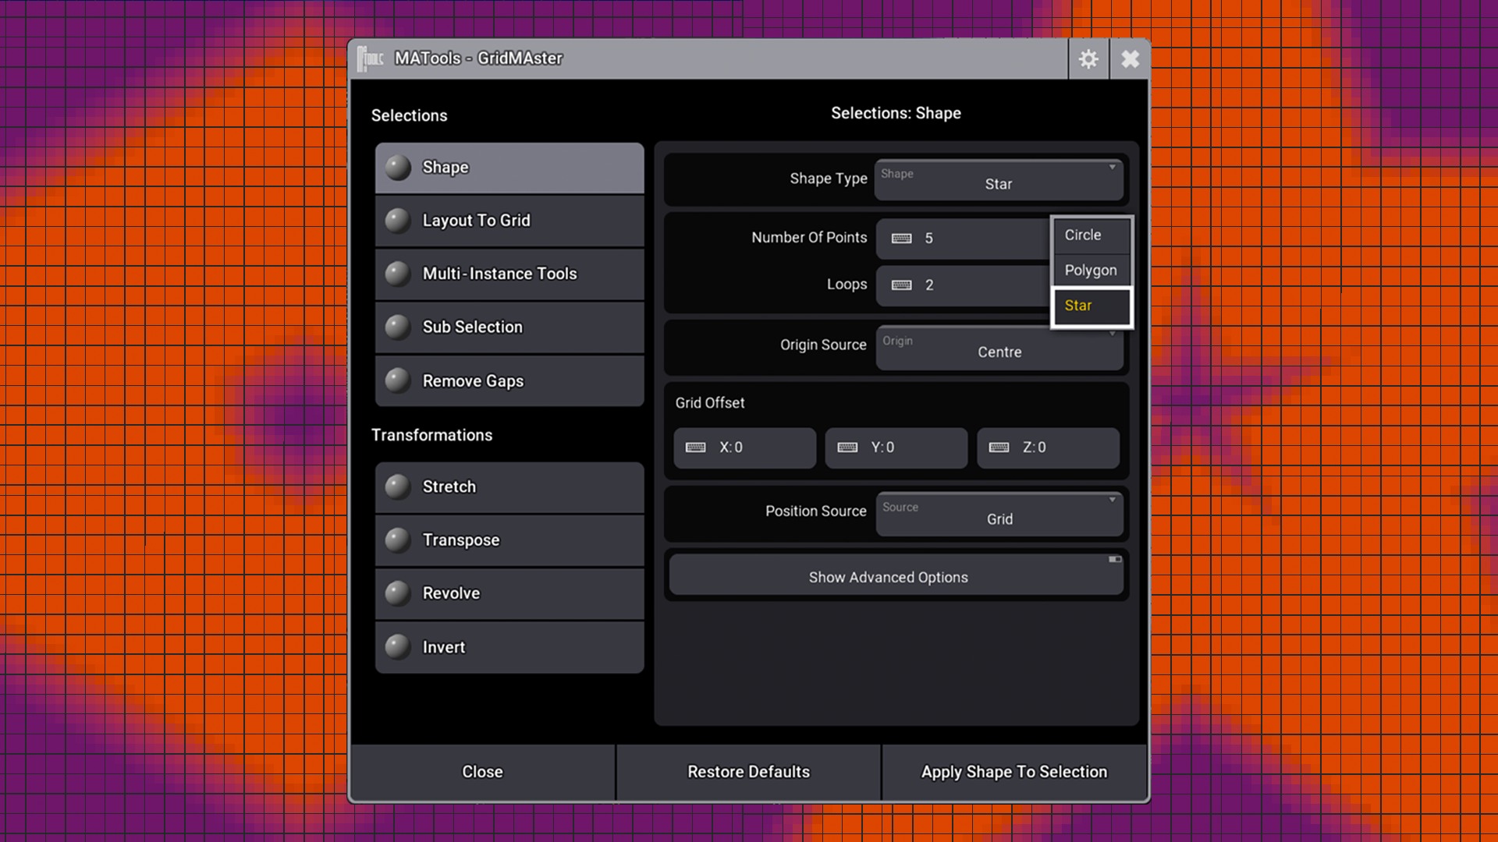
Task: Select the Remove Gaps option
Action: tap(509, 381)
